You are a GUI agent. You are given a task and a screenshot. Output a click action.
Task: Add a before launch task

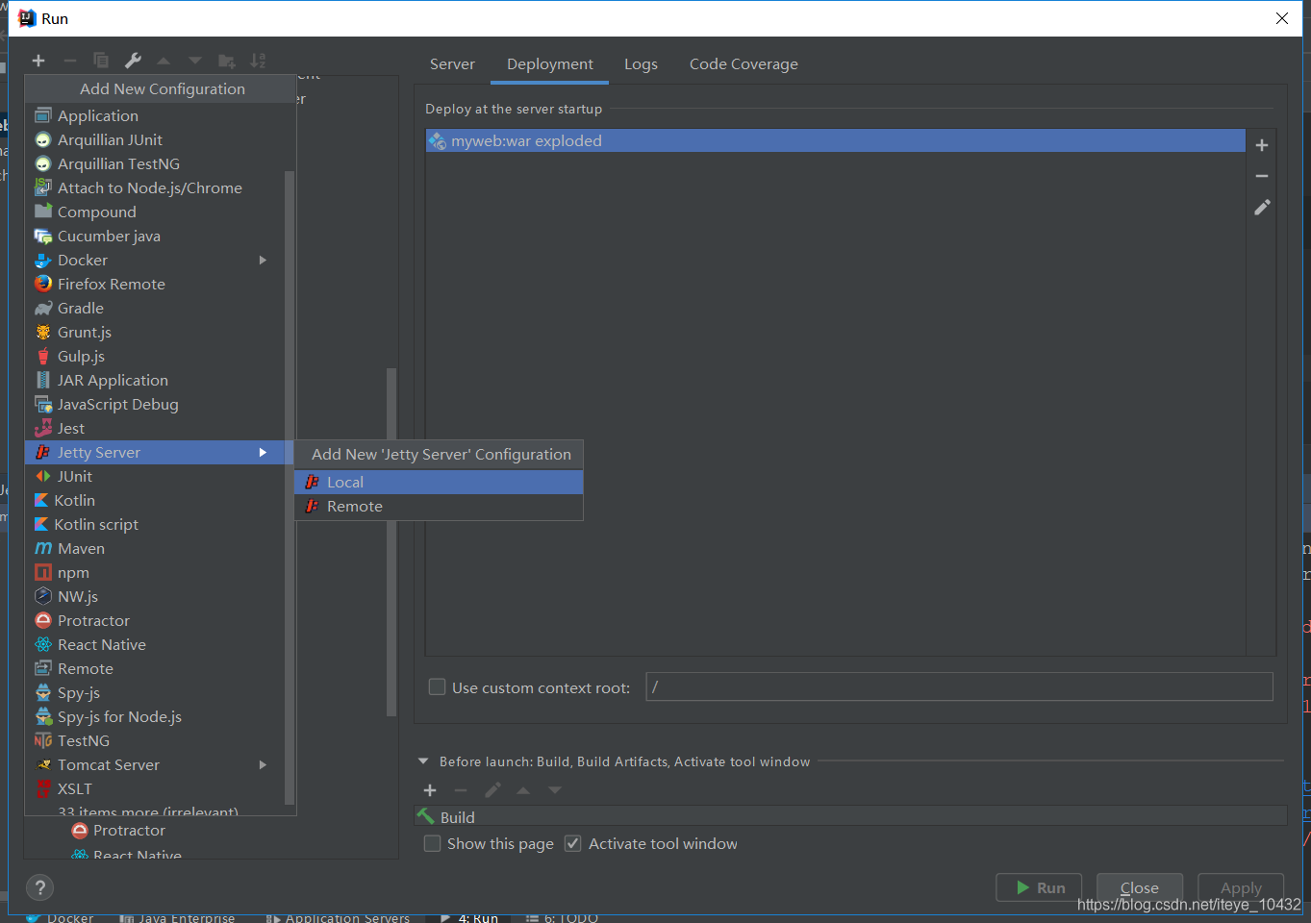point(430,790)
